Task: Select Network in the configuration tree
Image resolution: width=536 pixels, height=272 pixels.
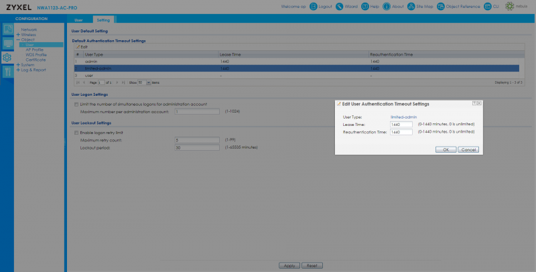Action: pyautogui.click(x=29, y=29)
